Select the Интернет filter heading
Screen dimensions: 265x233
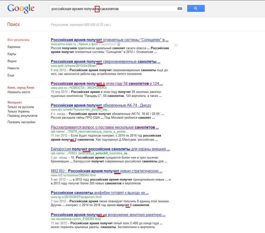tap(15, 103)
